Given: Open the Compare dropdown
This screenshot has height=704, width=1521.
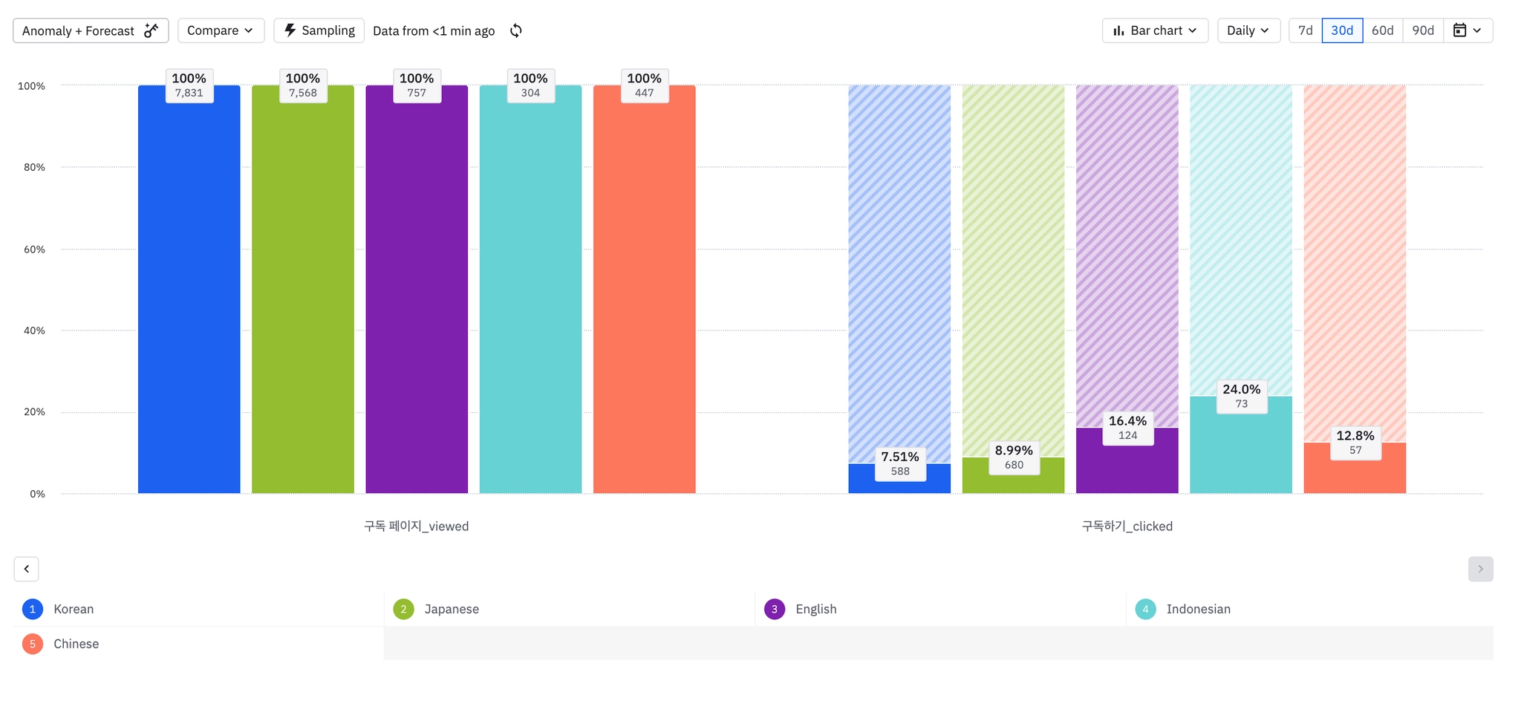Looking at the screenshot, I should pos(221,30).
